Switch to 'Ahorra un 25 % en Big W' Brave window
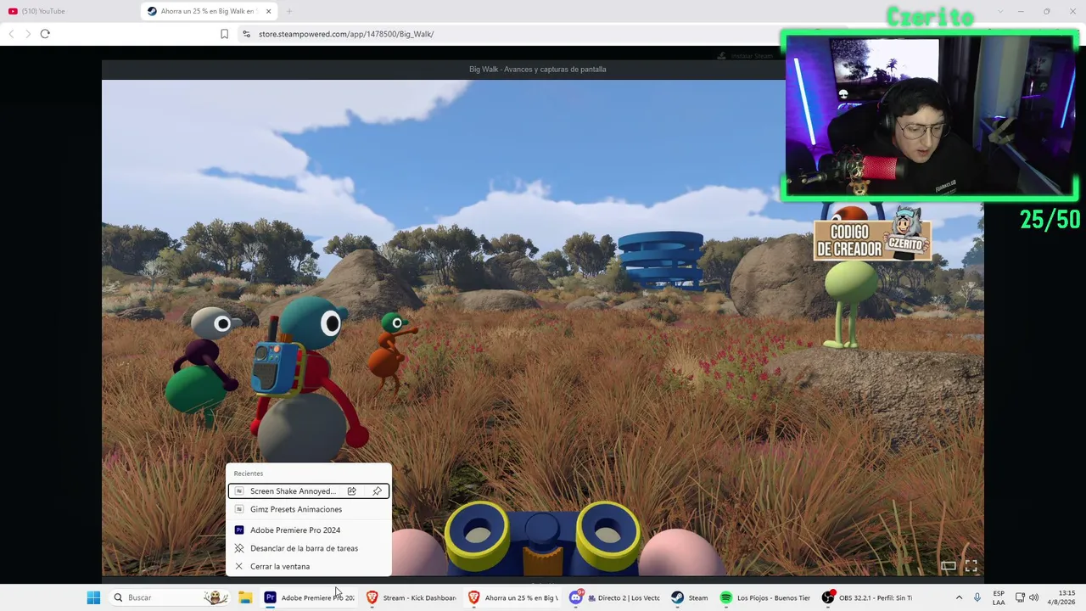 (513, 597)
